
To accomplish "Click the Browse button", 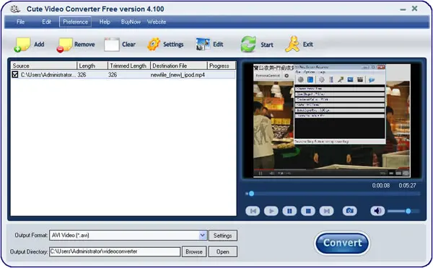I will tap(194, 251).
